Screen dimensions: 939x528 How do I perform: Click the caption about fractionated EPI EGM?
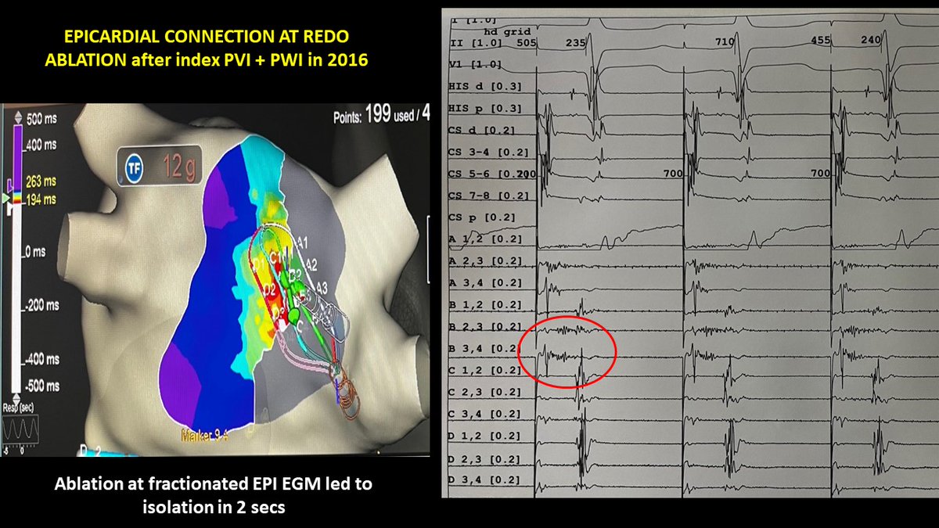point(213,494)
